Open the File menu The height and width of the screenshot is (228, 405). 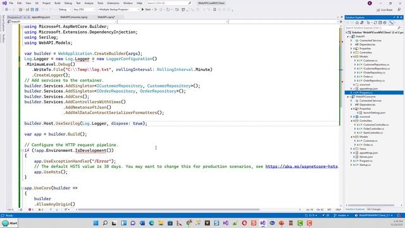click(11, 3)
